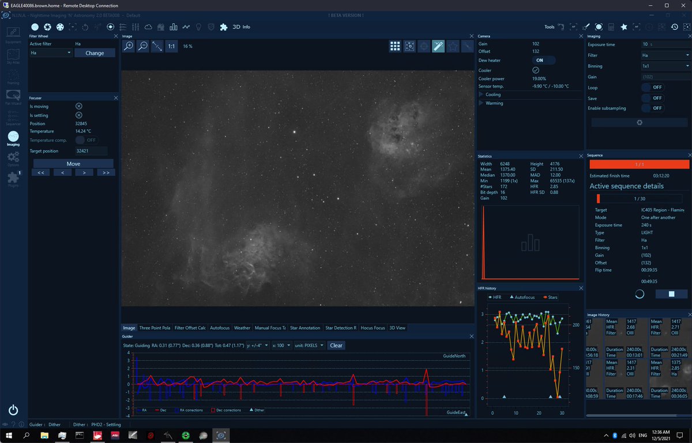Viewport: 692px width, 443px height.
Task: Click the power button in sidebar
Action: click(13, 410)
